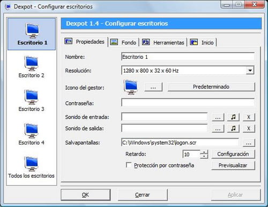Select the Escritorio 1 desktop icon
268x207 pixels.
[x=32, y=34]
